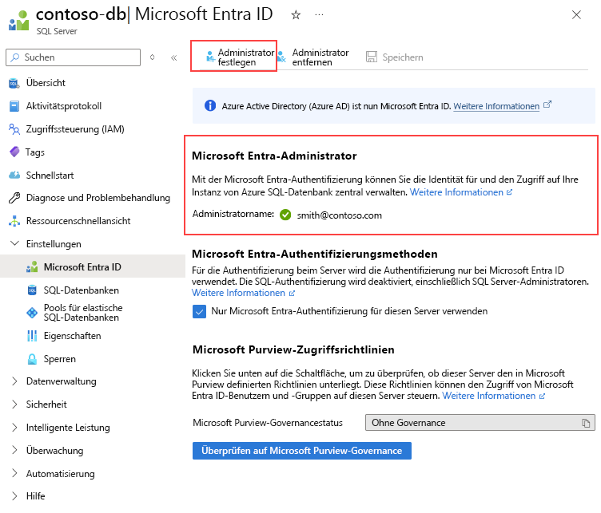Open Ressourcenschnellansicht in the sidebar
601x513 pixels.
coord(78,221)
